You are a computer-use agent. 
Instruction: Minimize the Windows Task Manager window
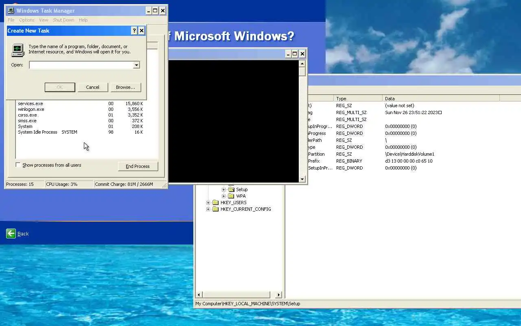click(x=149, y=11)
